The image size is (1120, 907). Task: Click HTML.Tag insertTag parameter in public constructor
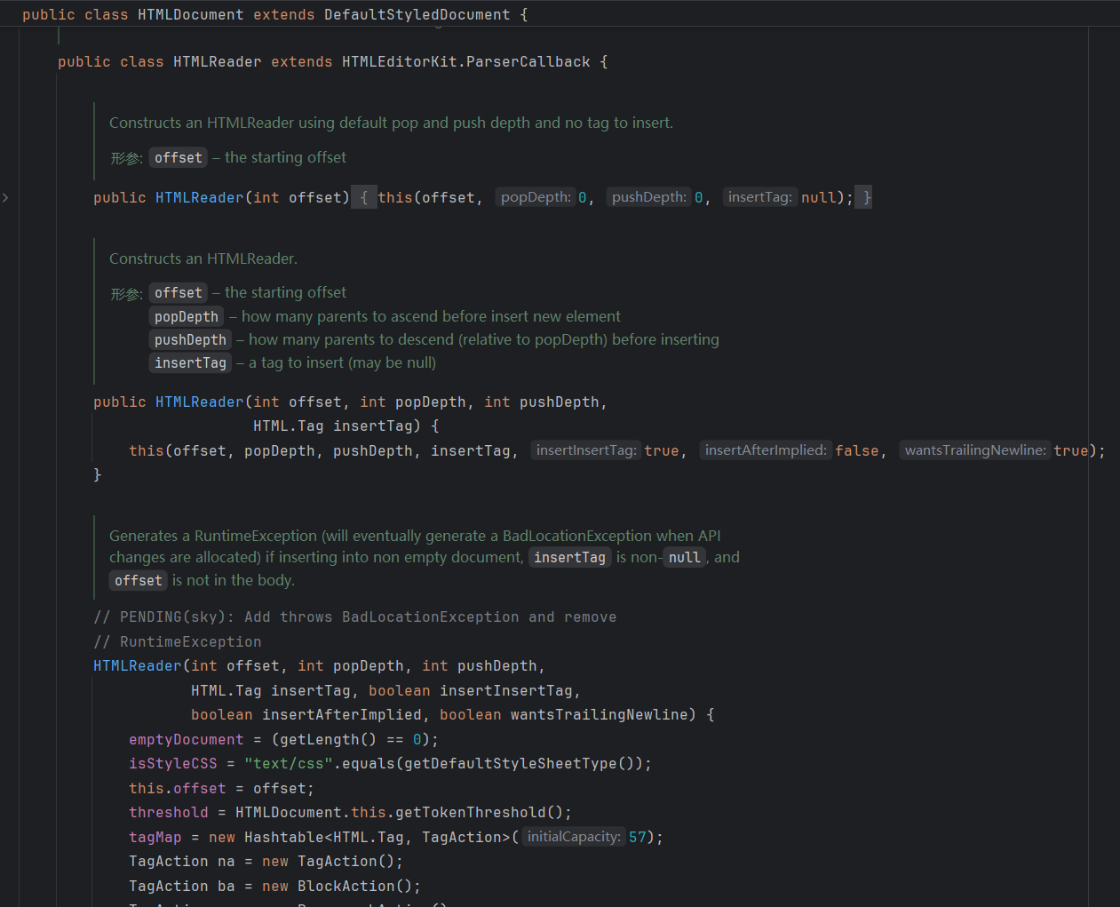click(333, 426)
